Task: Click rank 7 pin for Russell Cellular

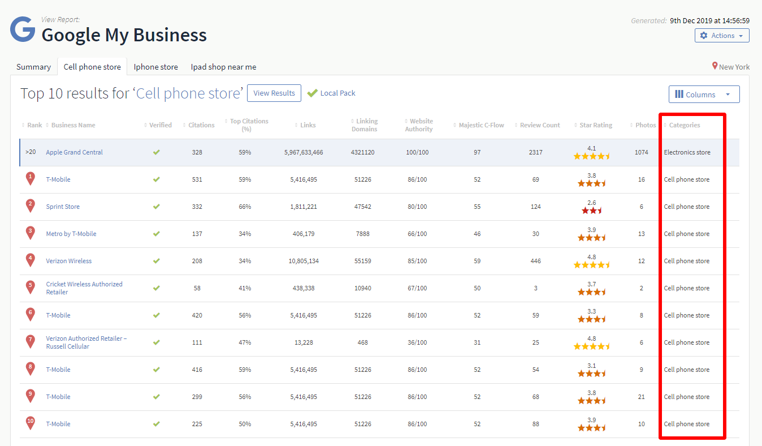Action: coord(31,342)
